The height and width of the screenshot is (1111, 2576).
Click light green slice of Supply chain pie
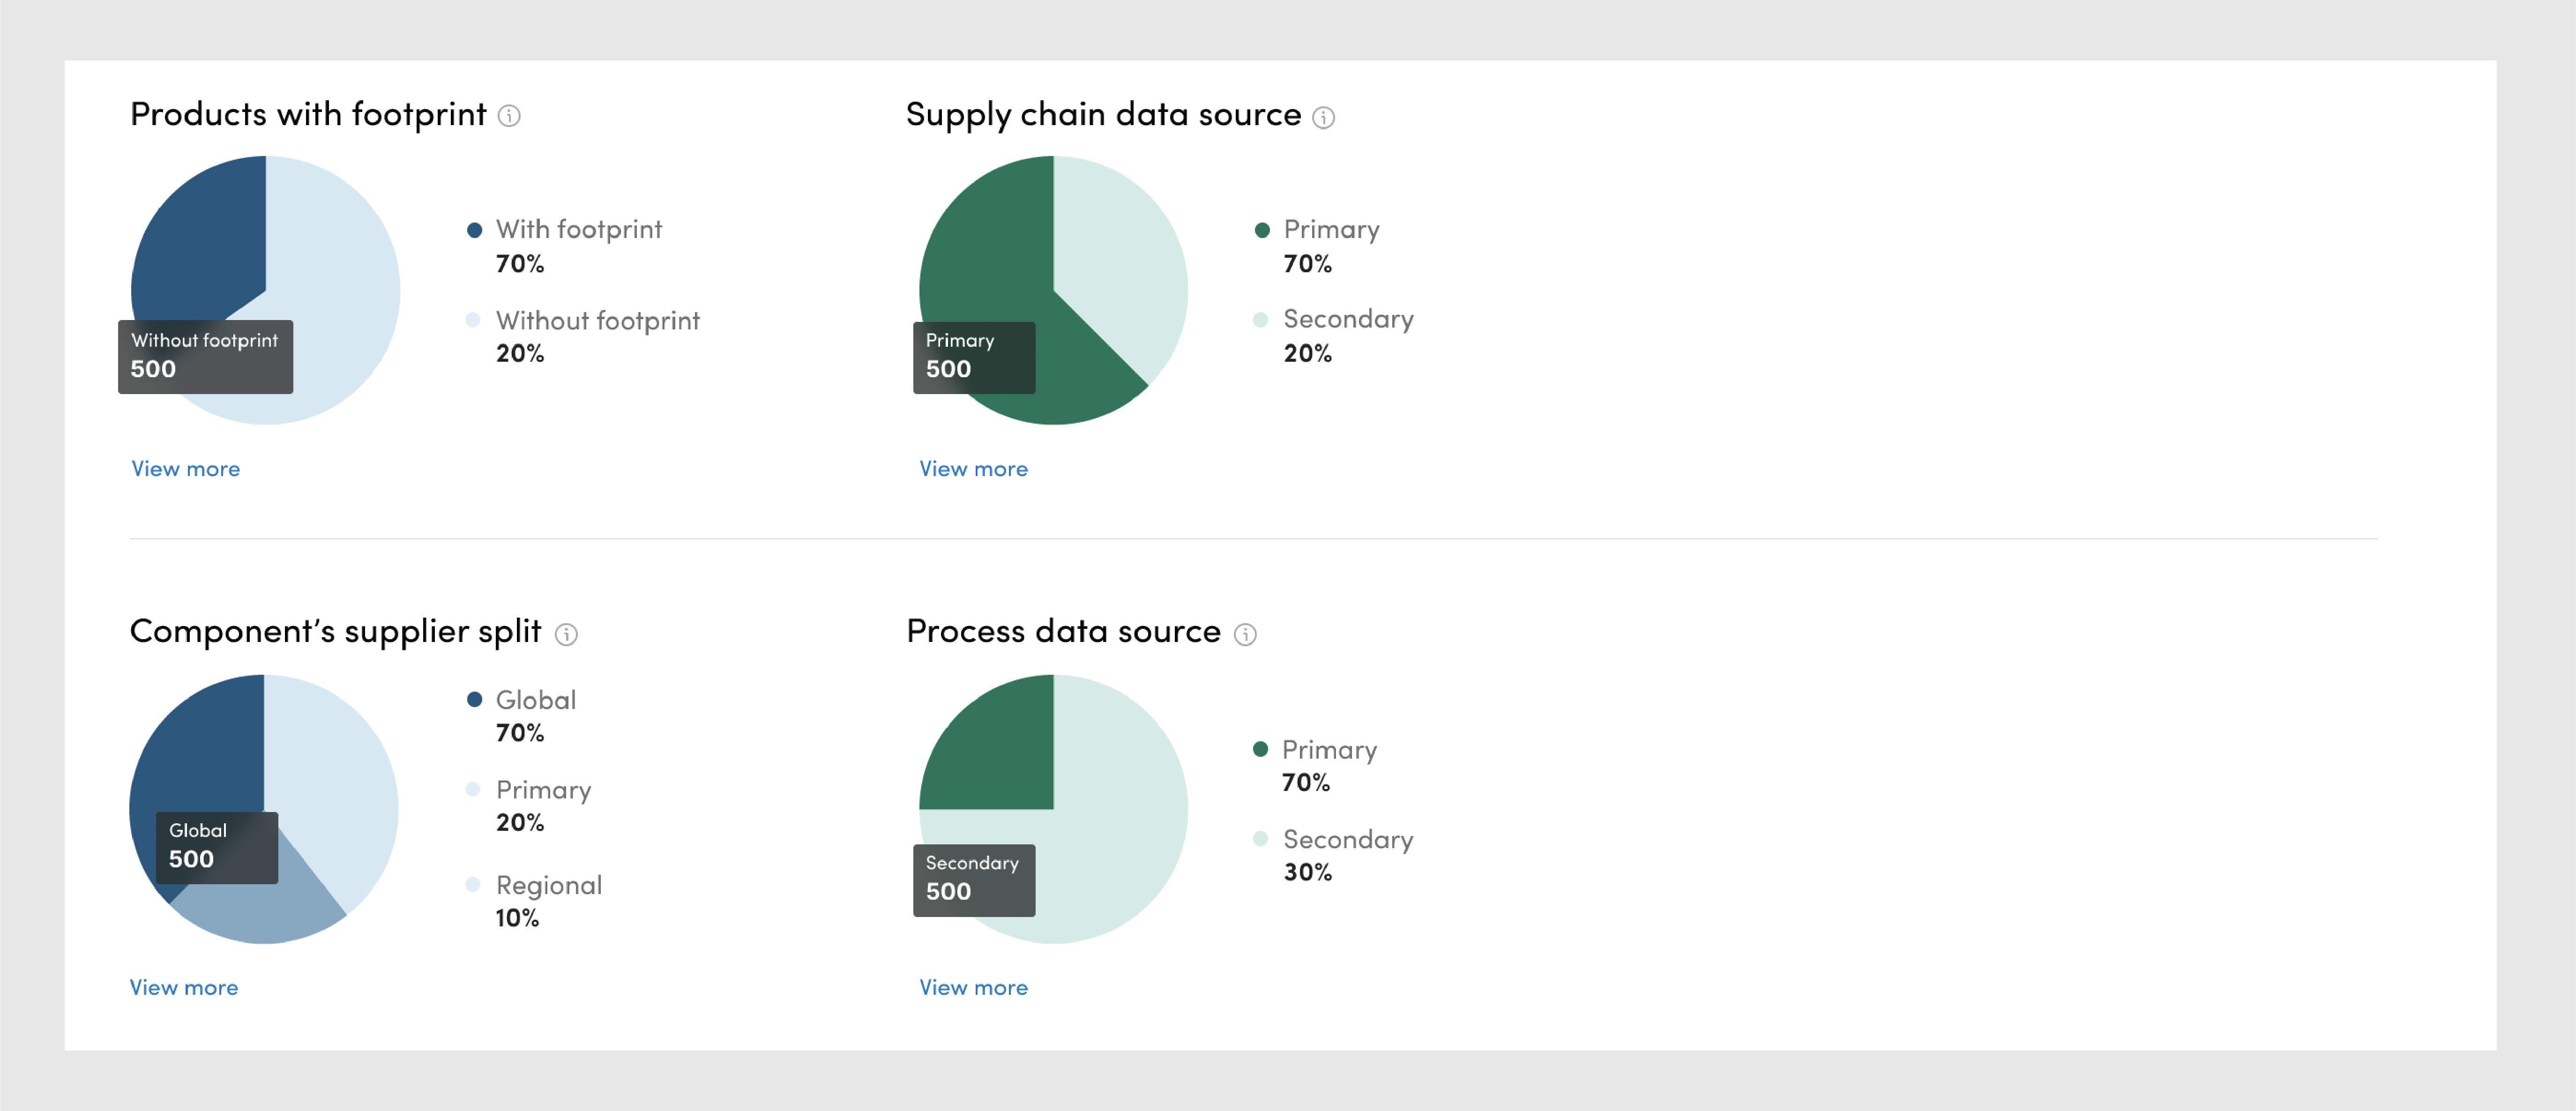coord(1120,260)
